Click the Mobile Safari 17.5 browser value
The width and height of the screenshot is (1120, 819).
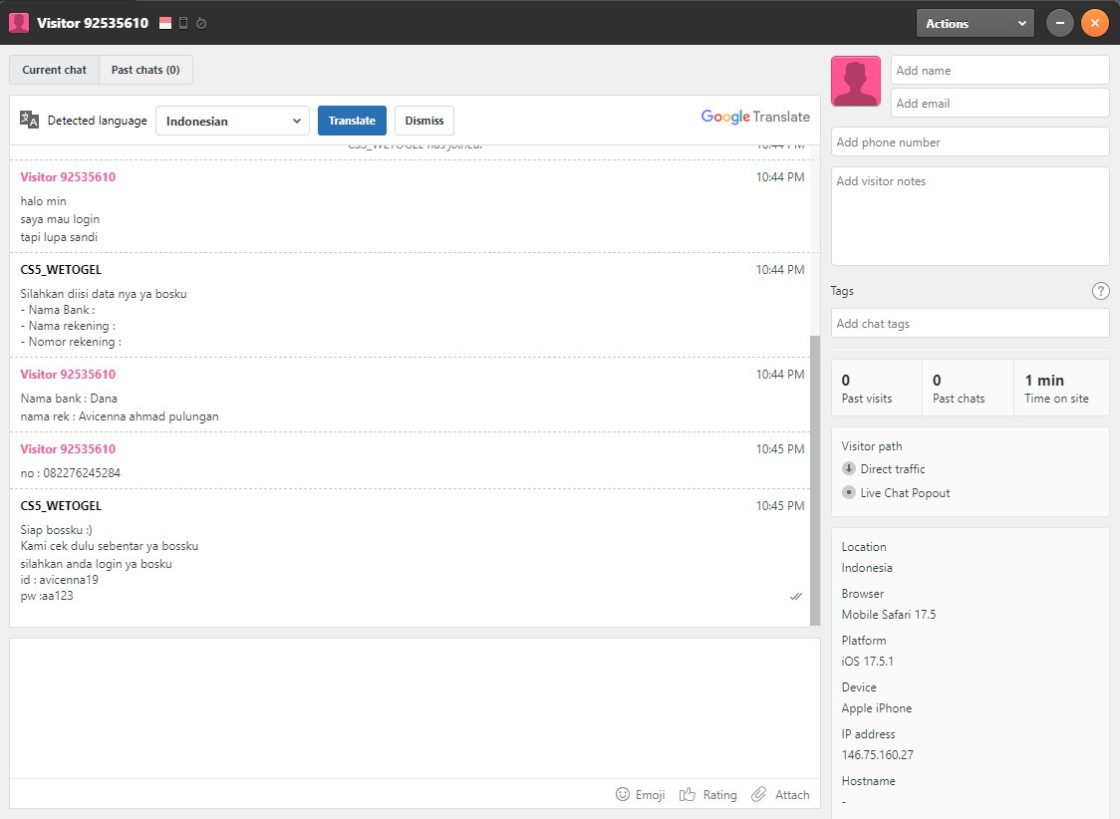pyautogui.click(x=888, y=614)
